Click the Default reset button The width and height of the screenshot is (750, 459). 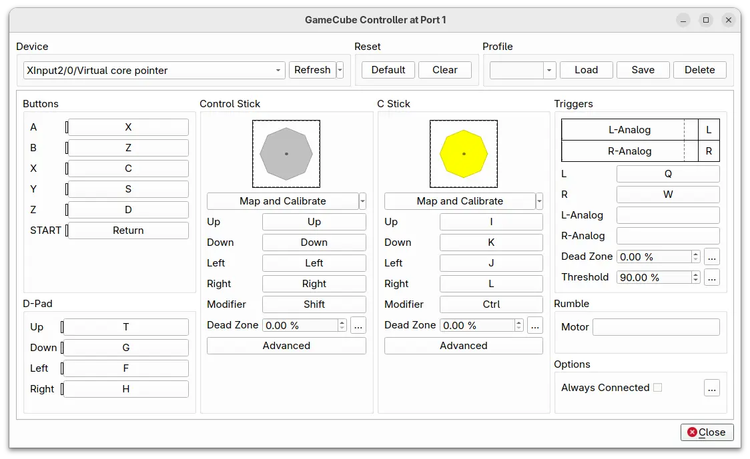click(x=388, y=70)
